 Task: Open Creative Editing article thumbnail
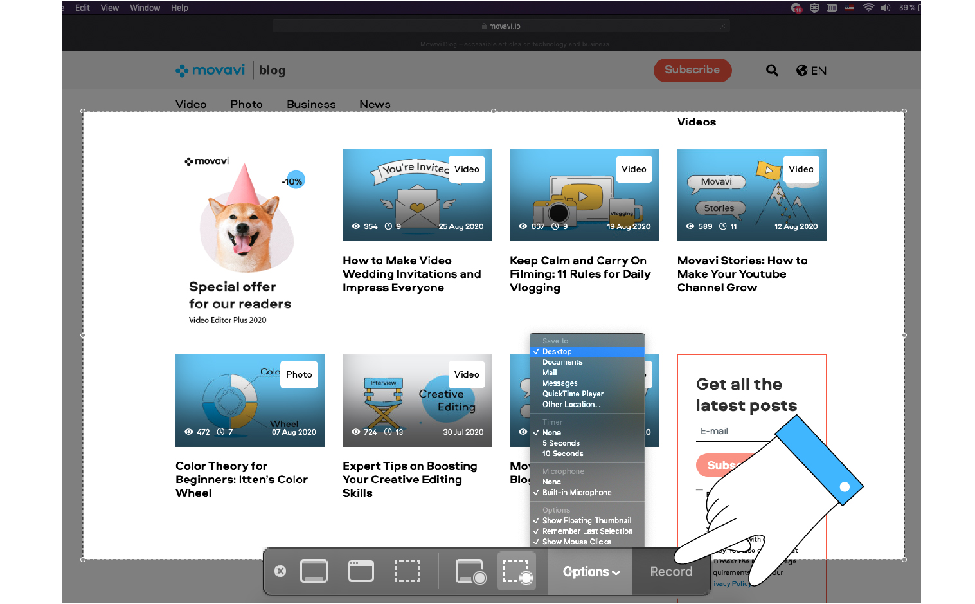pos(417,401)
